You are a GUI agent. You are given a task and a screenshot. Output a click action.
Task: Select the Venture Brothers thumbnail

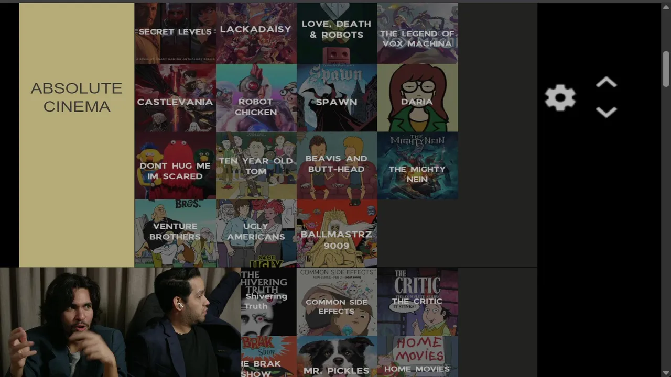click(x=175, y=233)
